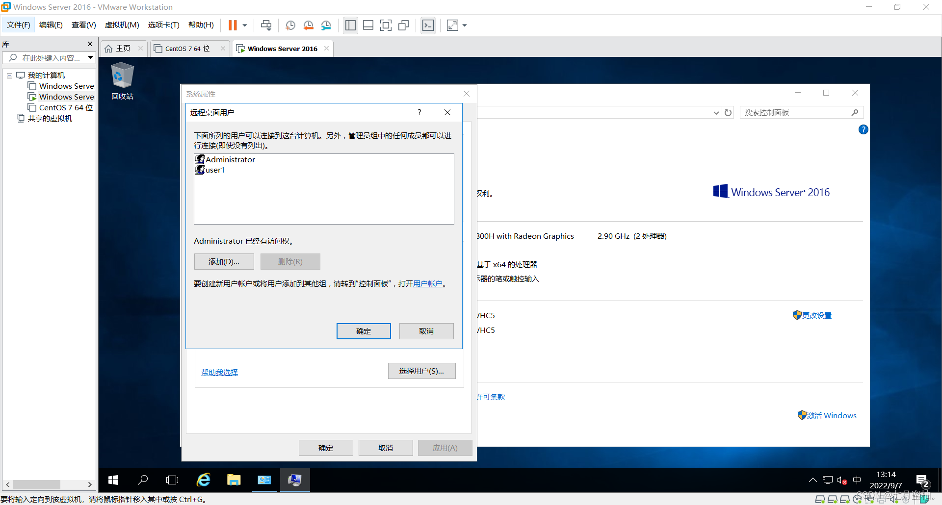
Task: Click 确定 in the 系统属性 dialog
Action: (326, 448)
